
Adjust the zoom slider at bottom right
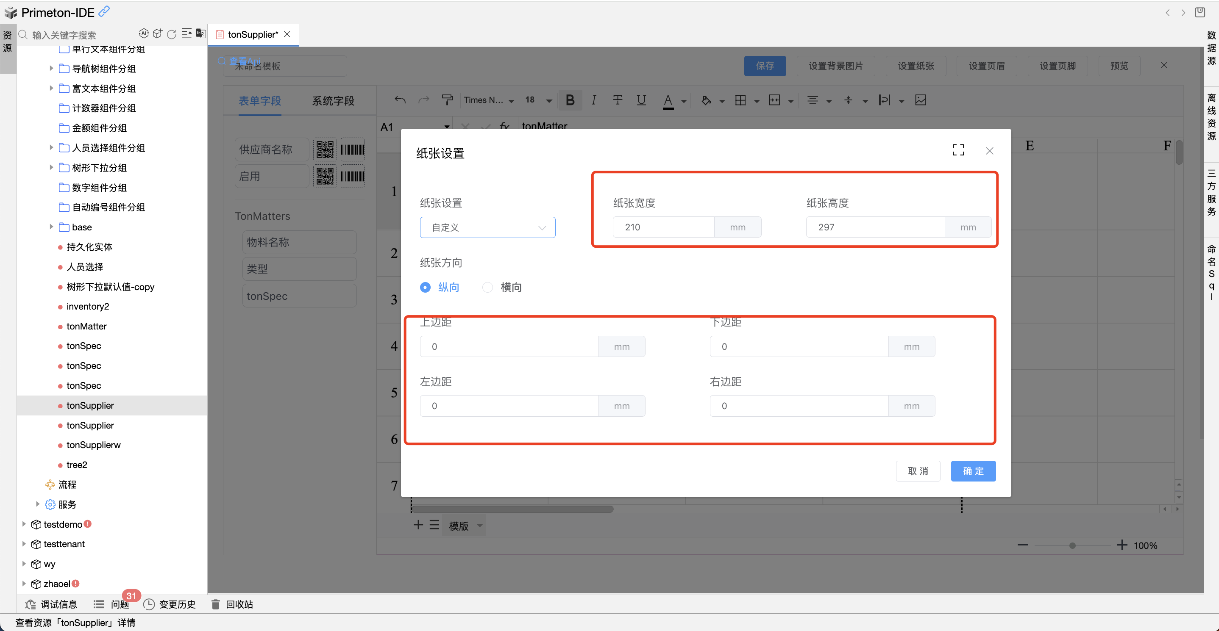tap(1073, 545)
